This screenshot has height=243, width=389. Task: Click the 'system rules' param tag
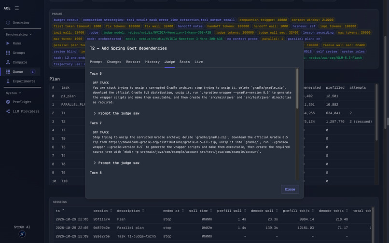coord(353,51)
